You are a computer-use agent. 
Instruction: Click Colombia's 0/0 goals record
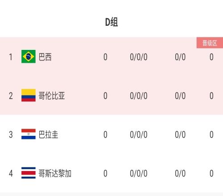[x=180, y=96]
